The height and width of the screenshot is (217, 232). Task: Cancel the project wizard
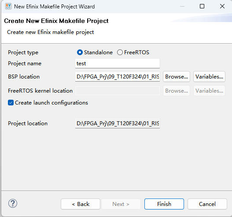tap(207, 204)
